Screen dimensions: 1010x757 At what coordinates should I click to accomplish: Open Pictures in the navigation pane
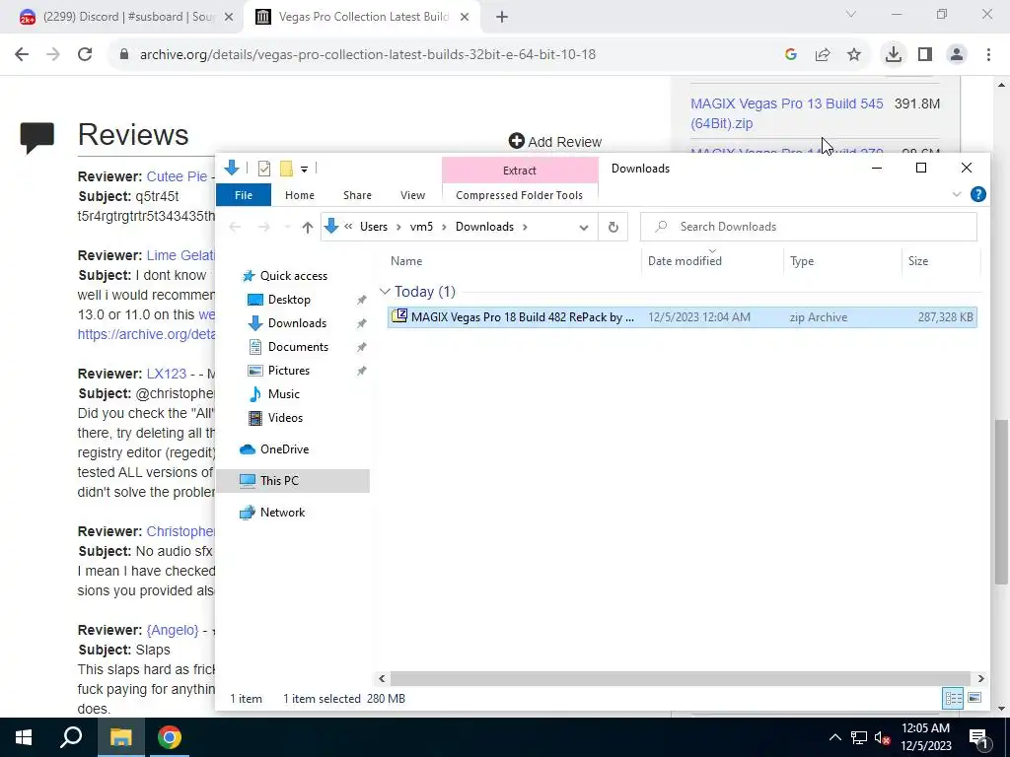[x=289, y=371]
